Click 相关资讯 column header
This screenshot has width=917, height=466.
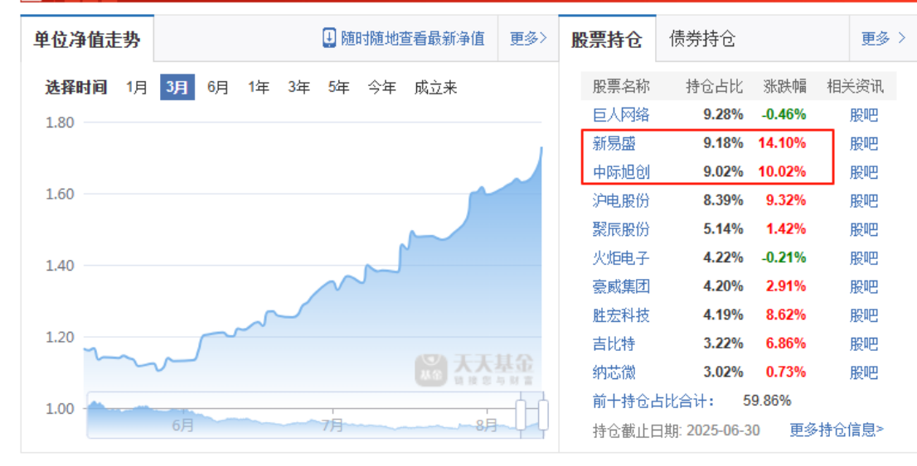(x=855, y=86)
